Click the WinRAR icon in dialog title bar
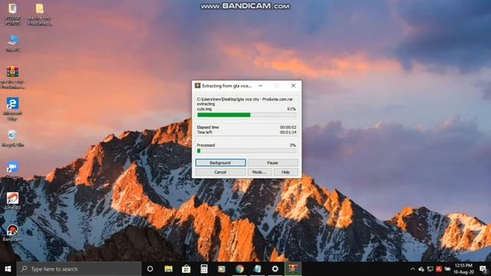This screenshot has width=491, height=276. coord(198,85)
